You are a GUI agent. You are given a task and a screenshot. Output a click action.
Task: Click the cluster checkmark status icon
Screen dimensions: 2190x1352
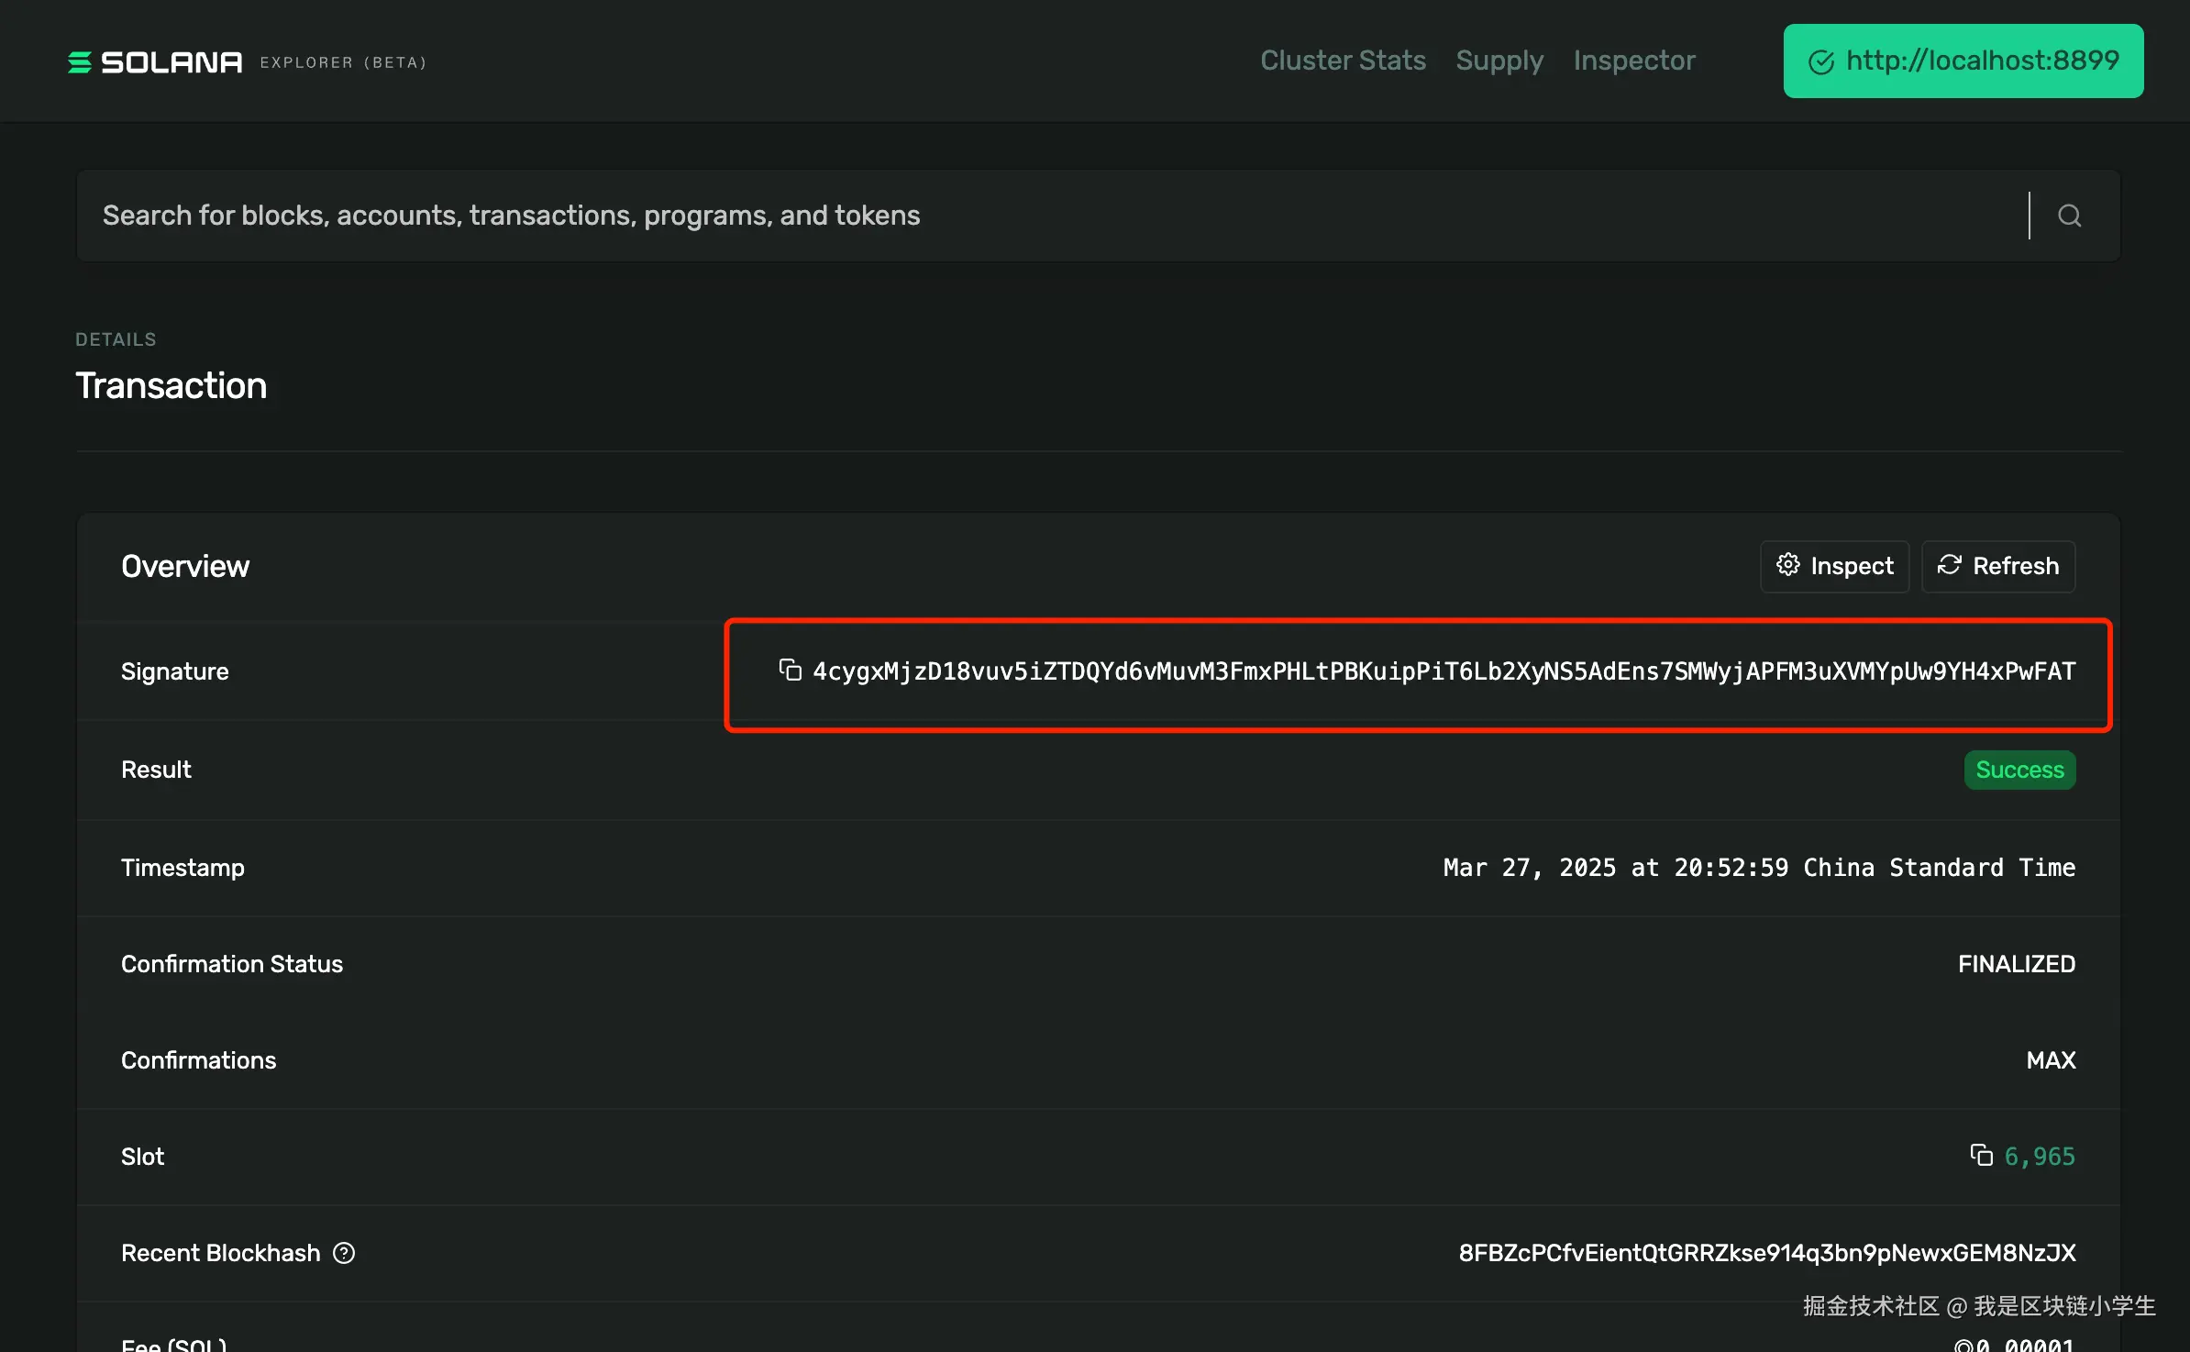(1820, 61)
